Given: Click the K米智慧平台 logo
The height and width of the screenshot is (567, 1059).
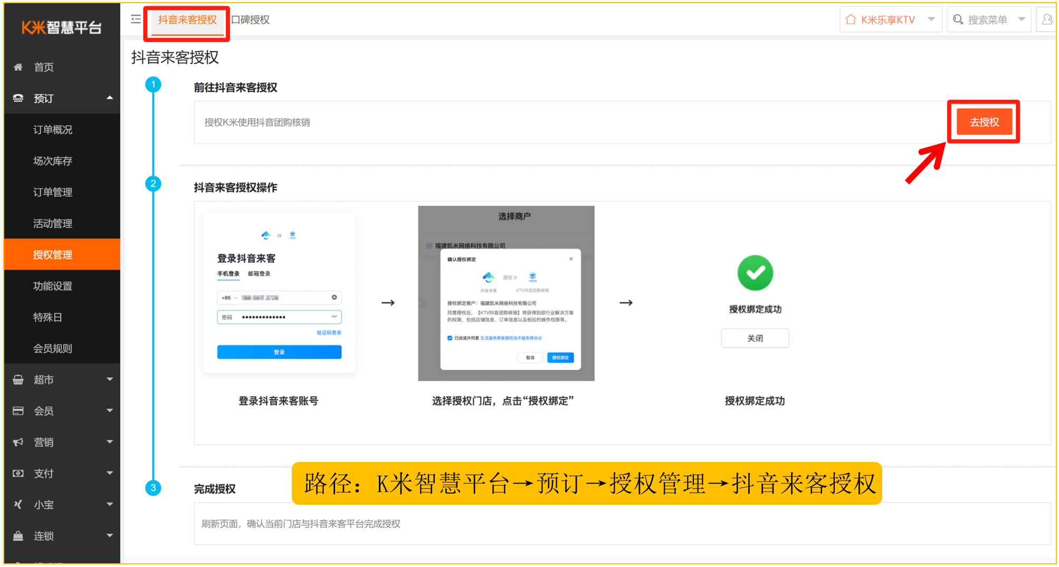Looking at the screenshot, I should coord(61,27).
